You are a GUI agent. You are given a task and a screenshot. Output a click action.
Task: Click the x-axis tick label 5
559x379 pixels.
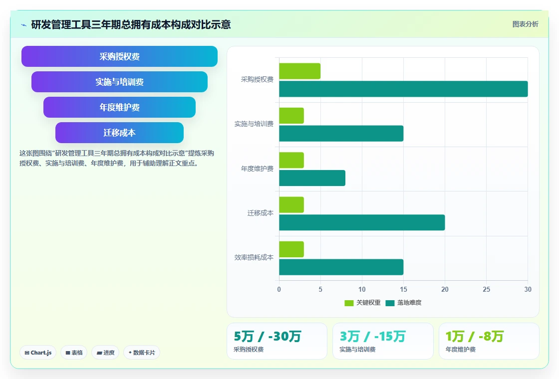(x=320, y=290)
